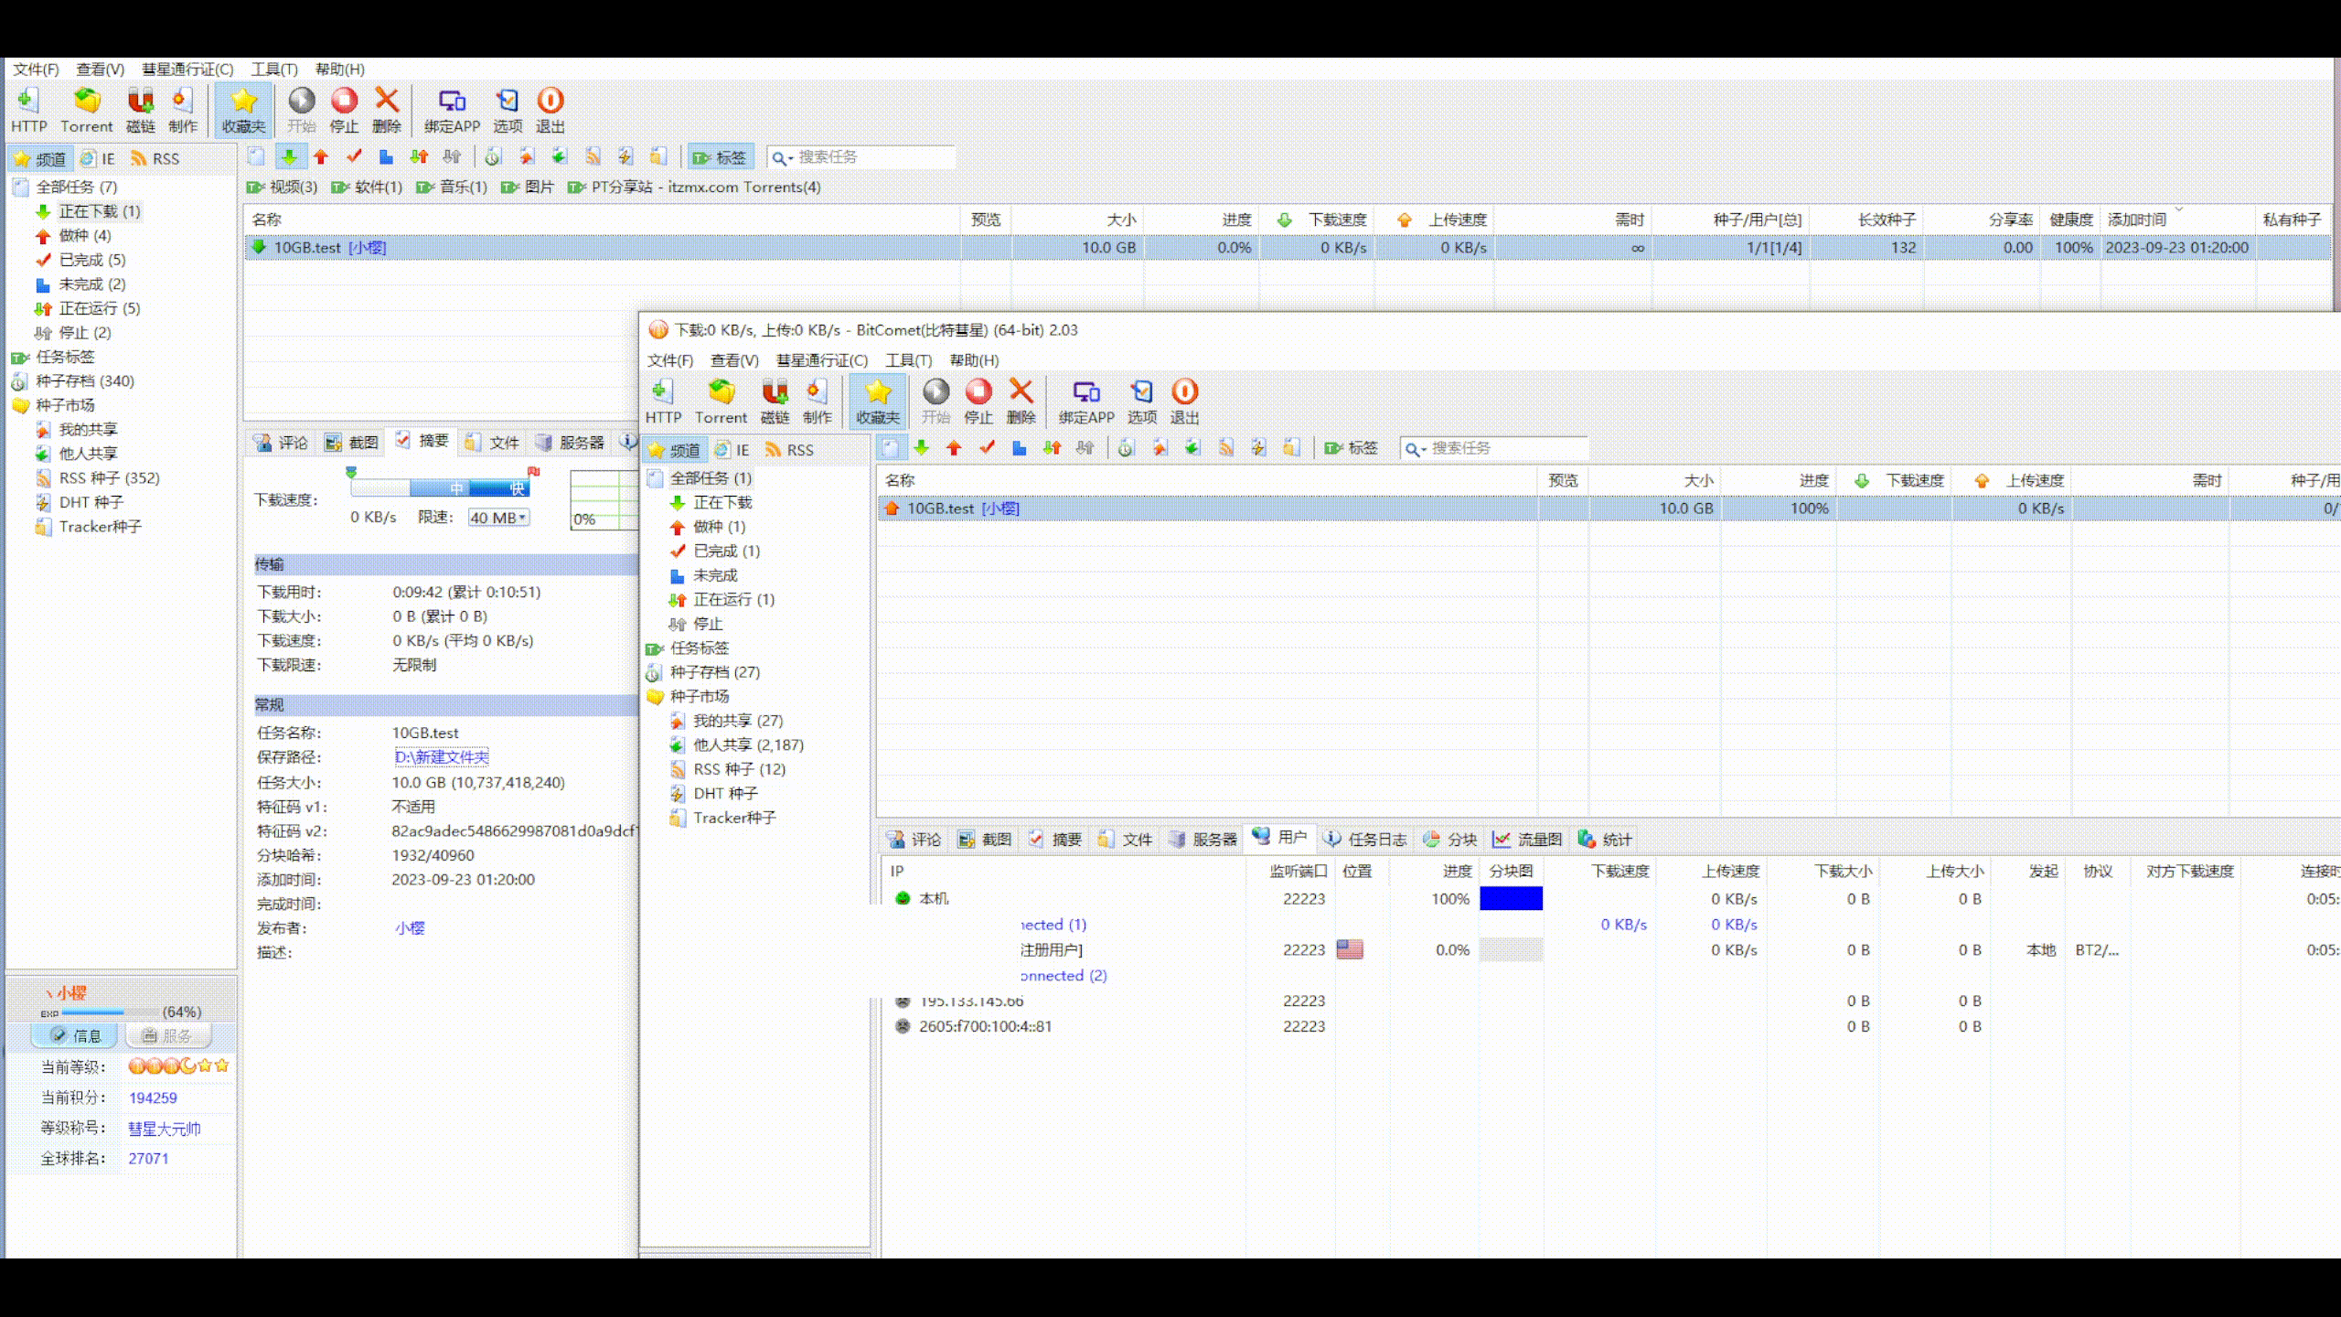Viewport: 2341px width, 1317px height.
Task: Open search type dropdown in front window search box
Action: pos(1416,449)
